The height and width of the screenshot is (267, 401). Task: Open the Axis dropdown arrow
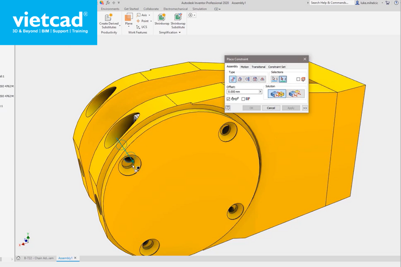pyautogui.click(x=149, y=15)
